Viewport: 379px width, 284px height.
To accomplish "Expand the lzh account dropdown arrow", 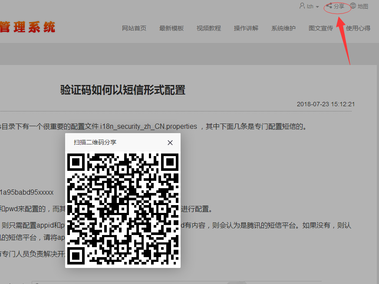I will click(x=317, y=7).
